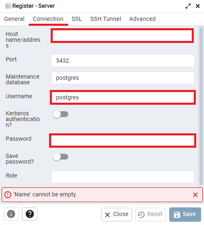Switch to the General tab

point(14,19)
